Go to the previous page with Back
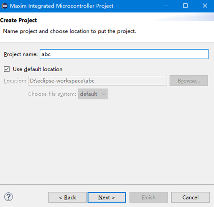This screenshot has width=214, height=207. pyautogui.click(x=67, y=197)
